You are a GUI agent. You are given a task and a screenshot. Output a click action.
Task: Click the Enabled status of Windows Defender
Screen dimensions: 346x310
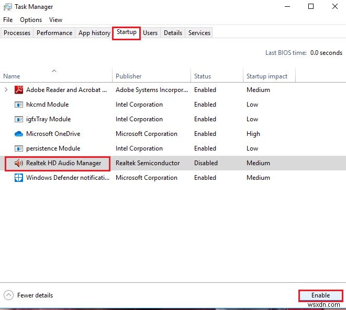click(x=205, y=178)
